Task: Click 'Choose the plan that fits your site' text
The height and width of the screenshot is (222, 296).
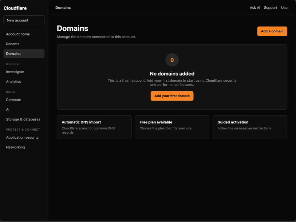Action: point(166,128)
